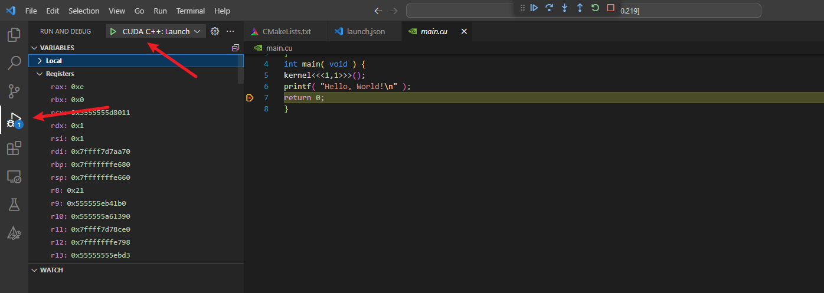
Task: Toggle breakpoint marker on line 7
Action: [250, 98]
